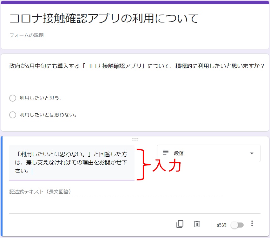Click the フォームの説明 description field
Viewport: 270px width, 238px height.
[x=26, y=35]
